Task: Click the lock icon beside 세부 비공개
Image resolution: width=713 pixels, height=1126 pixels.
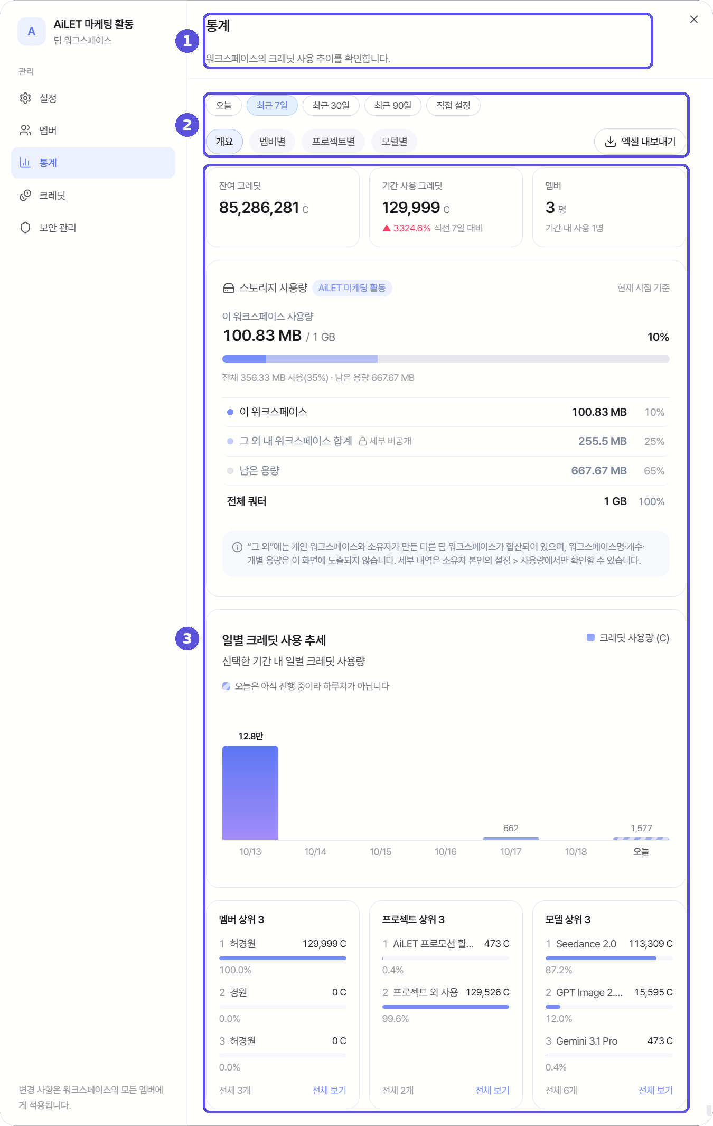Action: click(363, 441)
